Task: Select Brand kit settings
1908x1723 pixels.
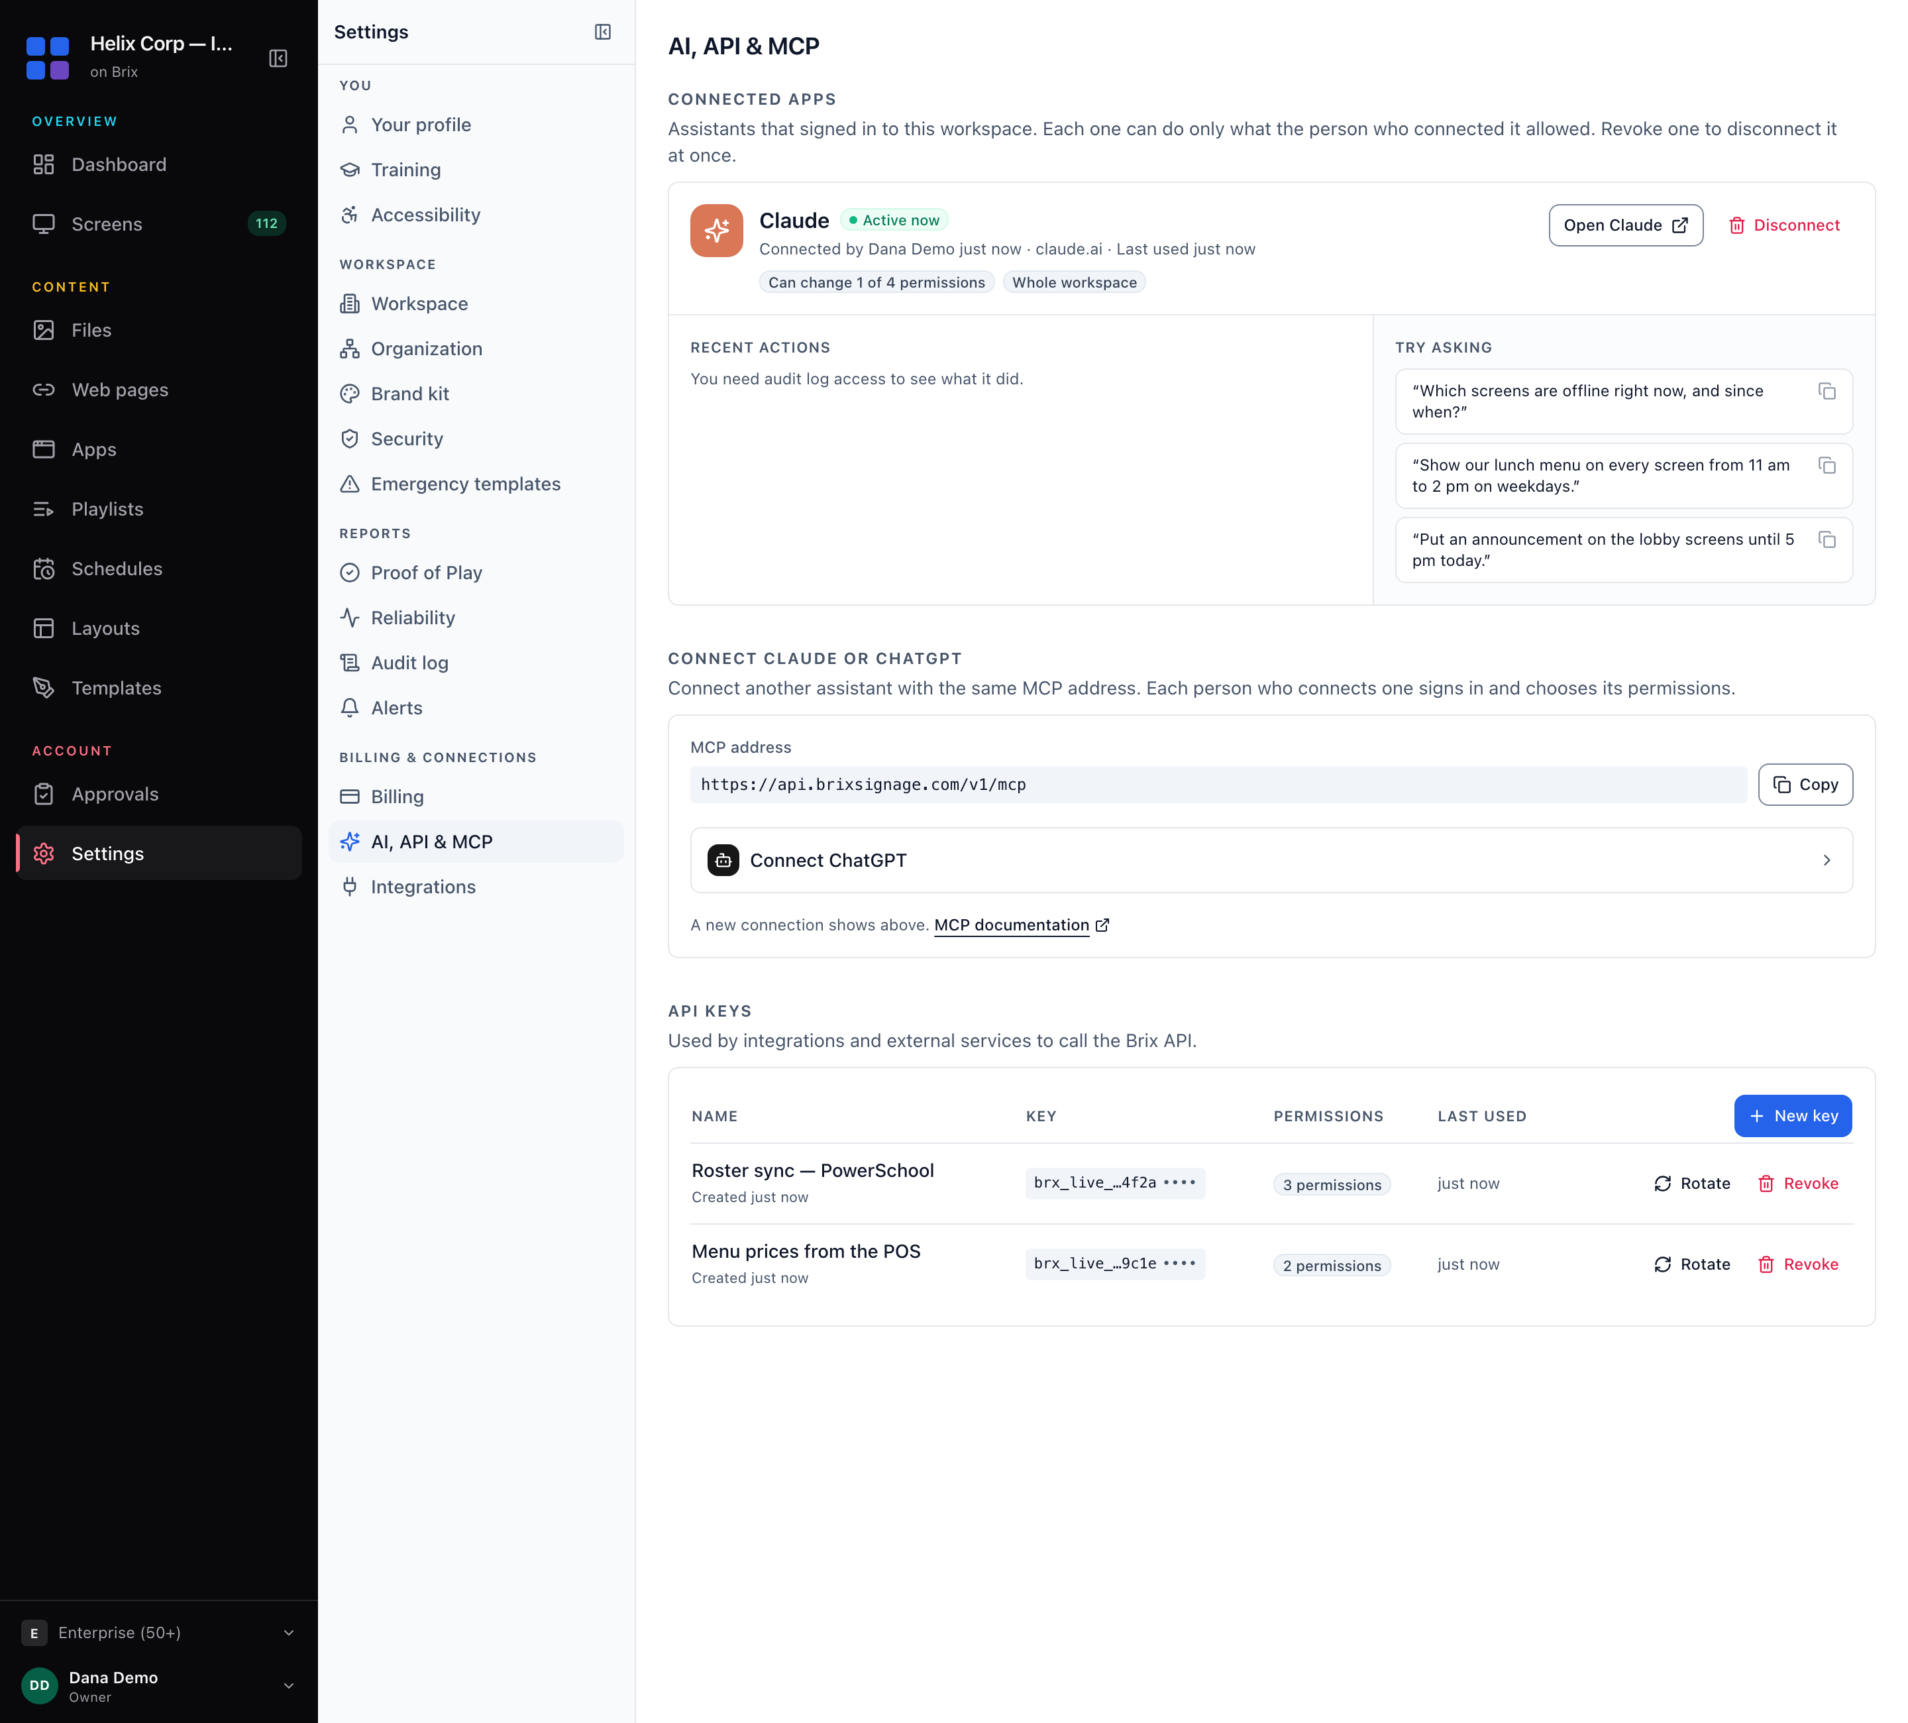Action: point(476,394)
